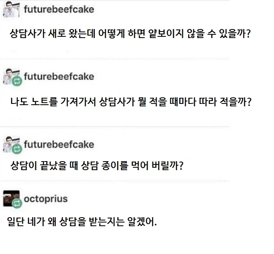This screenshot has height=254, width=274.
Task: Open the third futurebeefcake avatar picture
Action: (9, 144)
